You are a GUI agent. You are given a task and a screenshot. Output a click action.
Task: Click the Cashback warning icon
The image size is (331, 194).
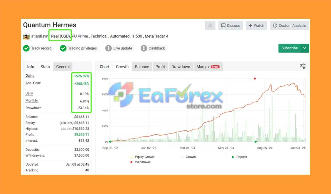click(144, 48)
